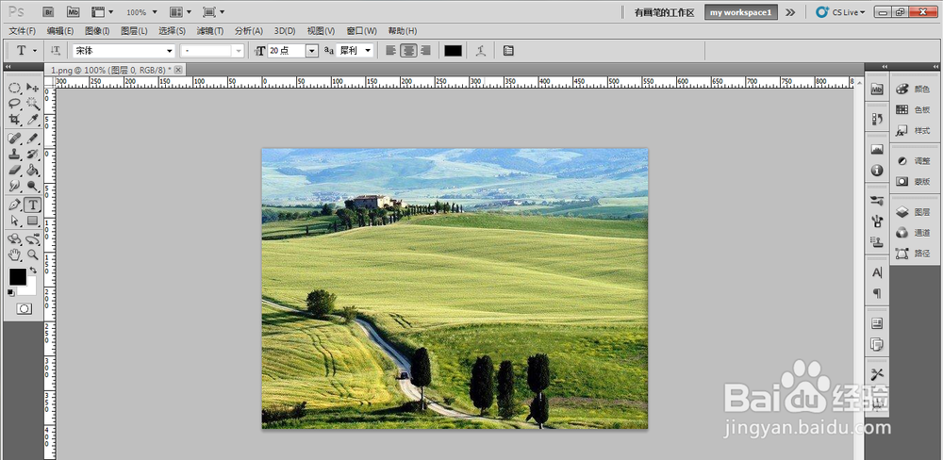
Task: Toggle Quick Mask mode
Action: pyautogui.click(x=25, y=308)
